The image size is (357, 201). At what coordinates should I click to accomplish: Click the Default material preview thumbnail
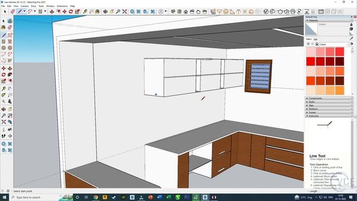(x=311, y=29)
